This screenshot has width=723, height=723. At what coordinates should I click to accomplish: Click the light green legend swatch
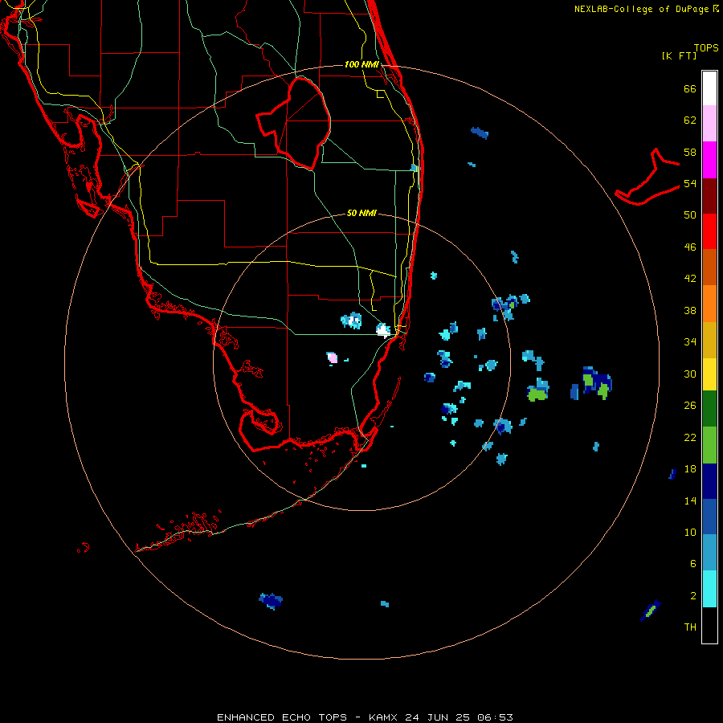tap(709, 445)
